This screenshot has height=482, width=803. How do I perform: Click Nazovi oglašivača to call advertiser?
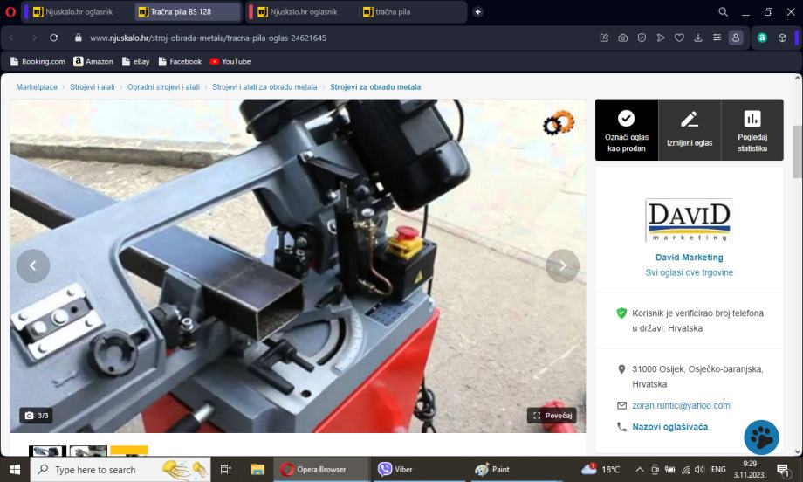point(669,427)
